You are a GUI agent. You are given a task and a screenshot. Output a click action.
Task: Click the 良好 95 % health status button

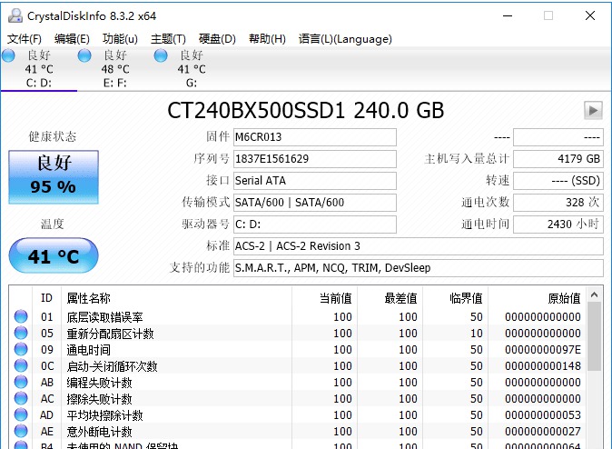(54, 177)
